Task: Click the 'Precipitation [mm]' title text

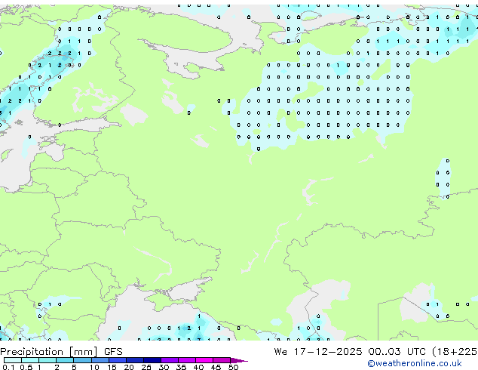Action: [x=49, y=352]
